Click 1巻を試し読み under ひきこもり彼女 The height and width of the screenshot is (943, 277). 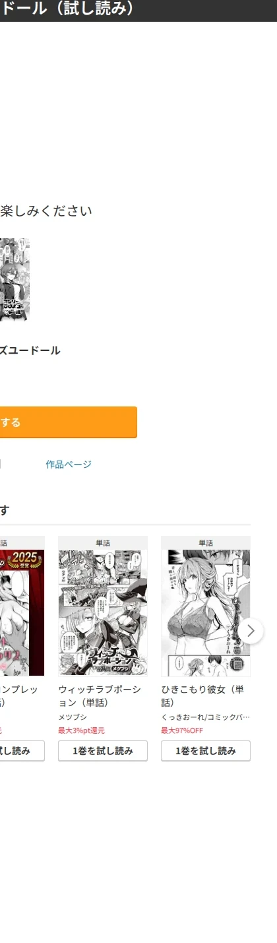[206, 751]
